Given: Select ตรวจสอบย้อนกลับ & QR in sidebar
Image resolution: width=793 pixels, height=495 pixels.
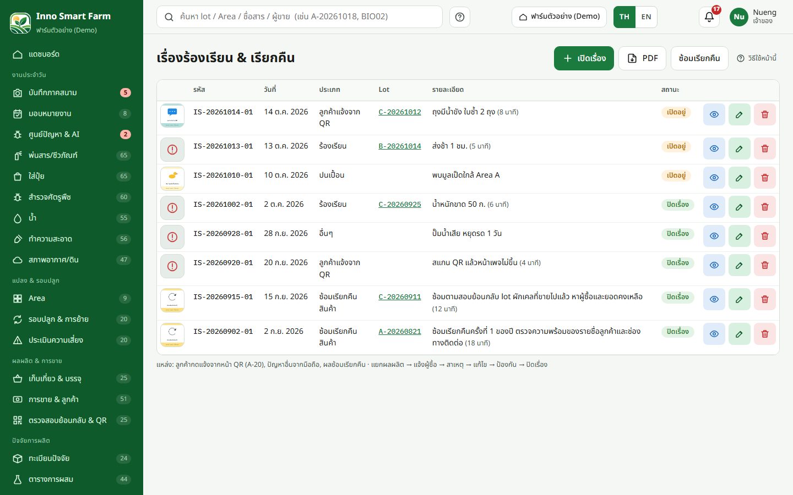Looking at the screenshot, I should [72, 420].
